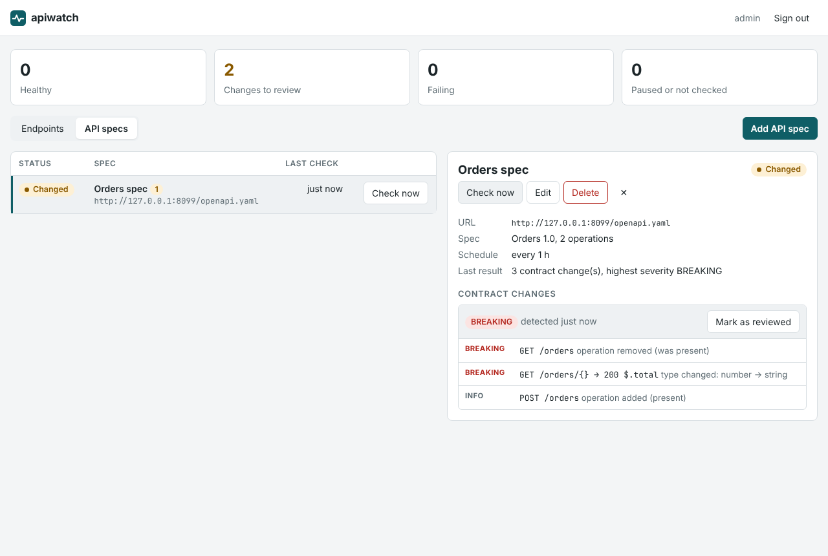
Task: Select the Orders spec name in the table
Action: coord(121,189)
